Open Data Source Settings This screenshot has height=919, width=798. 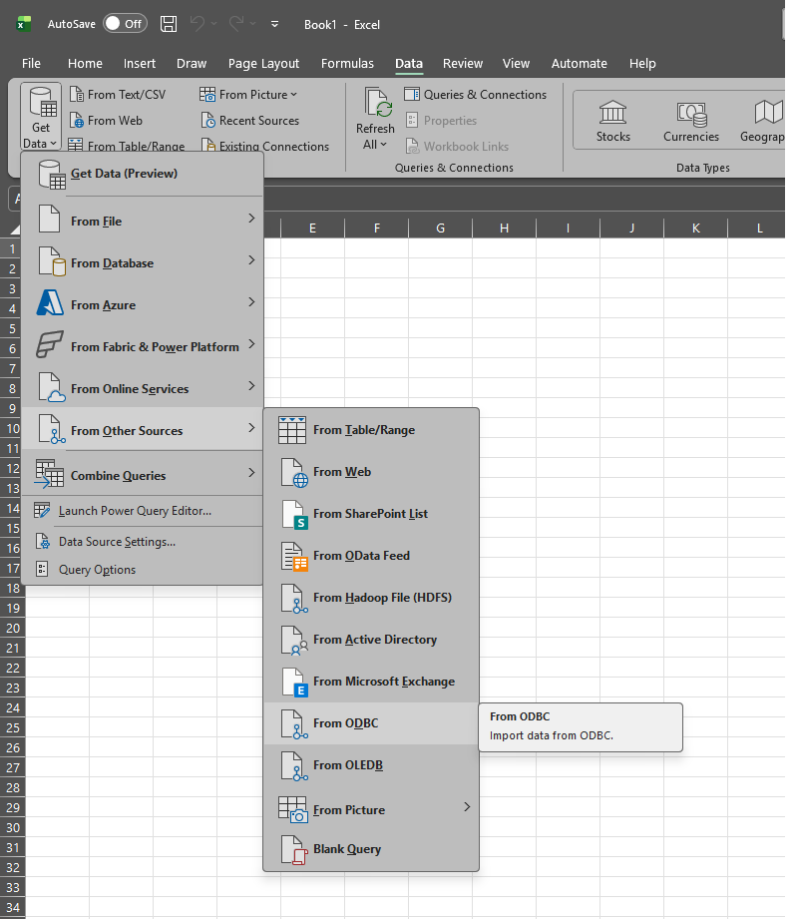[143, 542]
